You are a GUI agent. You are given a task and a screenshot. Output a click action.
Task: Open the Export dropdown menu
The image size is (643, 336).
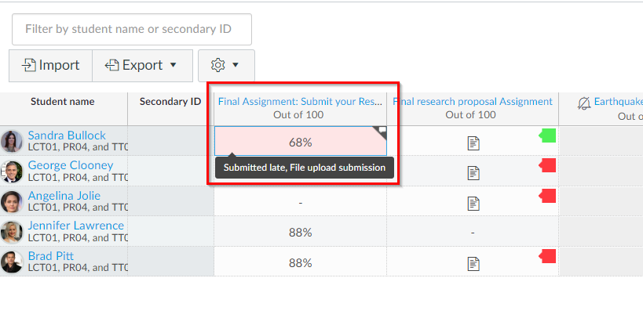coord(142,66)
